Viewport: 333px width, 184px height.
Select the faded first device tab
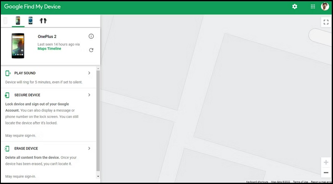[x=5, y=21]
